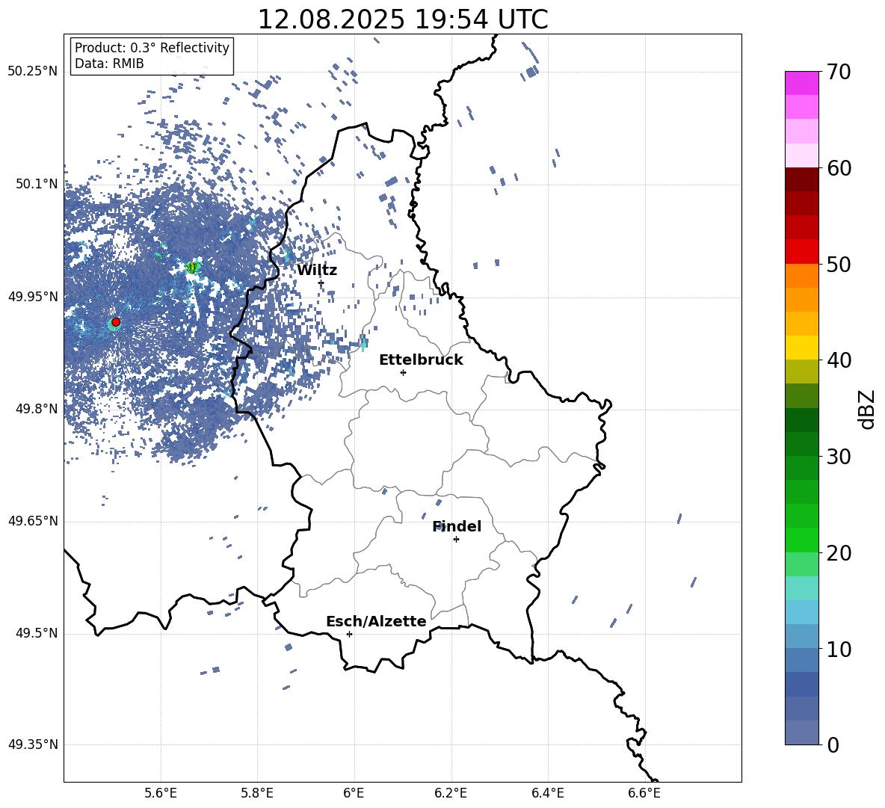Click the magenta top colorbar swatch

point(801,83)
